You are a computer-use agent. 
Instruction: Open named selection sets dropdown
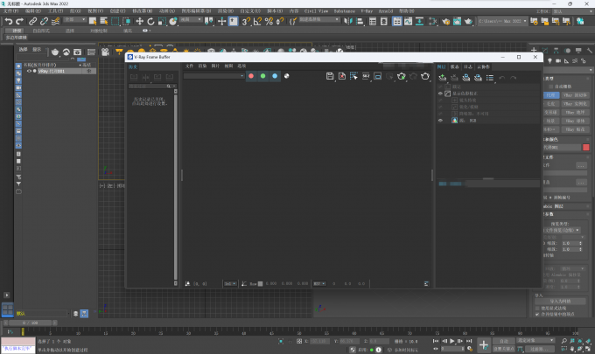(x=319, y=20)
